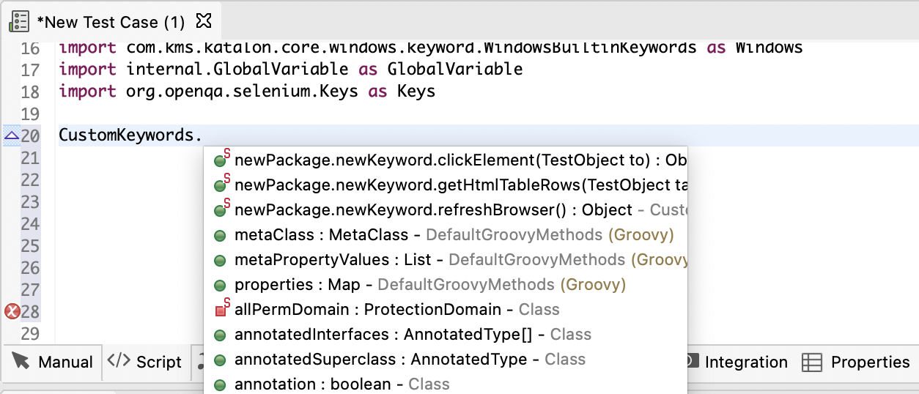The width and height of the screenshot is (919, 394).
Task: Pick the refreshBrowser() completion proposal
Action: (x=432, y=210)
